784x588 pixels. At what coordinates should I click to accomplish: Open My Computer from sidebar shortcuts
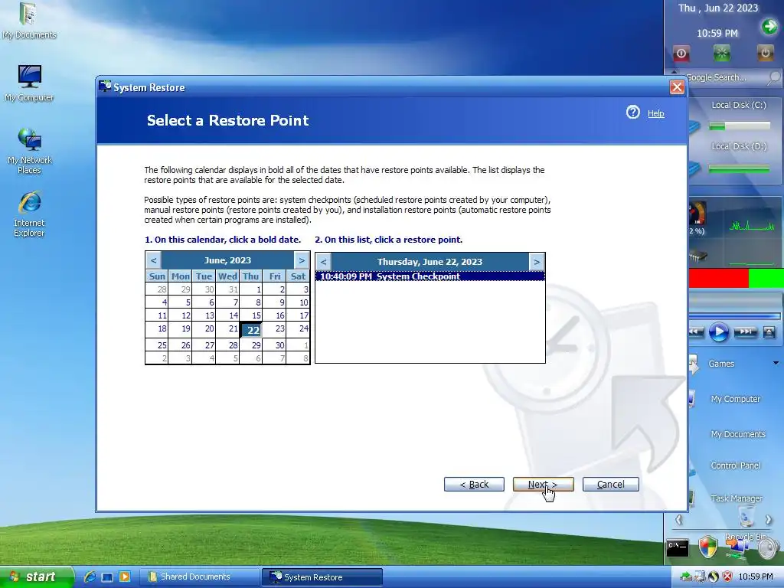pos(736,399)
